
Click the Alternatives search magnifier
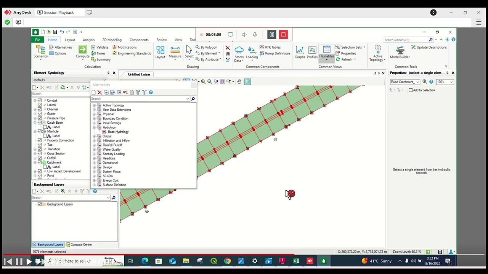point(193,99)
